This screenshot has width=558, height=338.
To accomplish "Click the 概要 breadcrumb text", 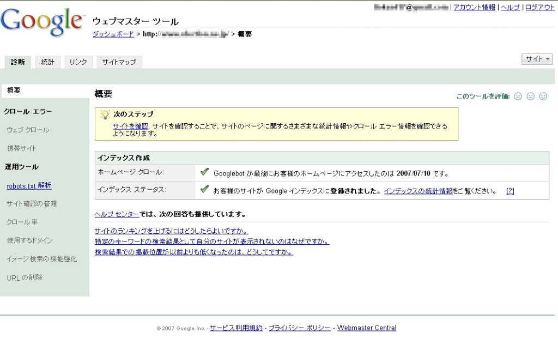I will tap(245, 34).
